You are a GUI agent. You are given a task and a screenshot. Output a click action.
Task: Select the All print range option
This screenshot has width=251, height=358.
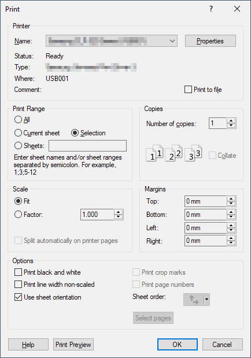[x=18, y=119]
